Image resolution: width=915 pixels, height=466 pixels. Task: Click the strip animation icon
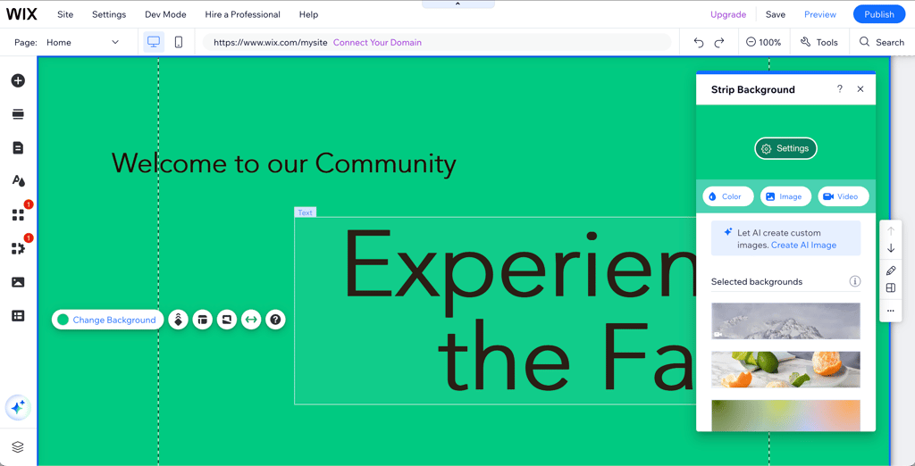coord(178,320)
